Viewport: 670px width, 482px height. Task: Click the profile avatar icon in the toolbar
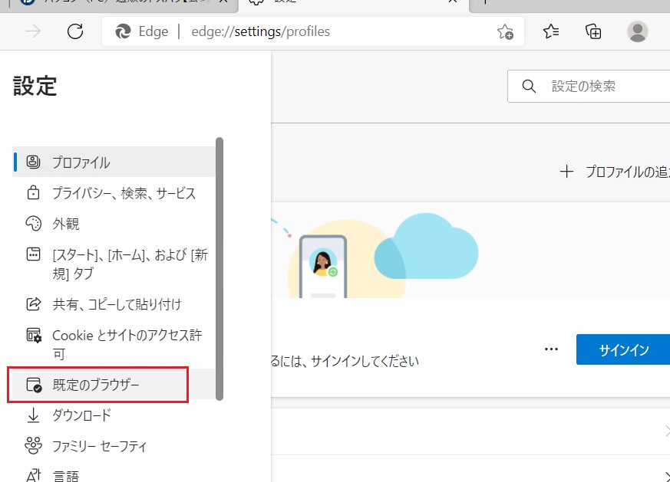pos(637,31)
